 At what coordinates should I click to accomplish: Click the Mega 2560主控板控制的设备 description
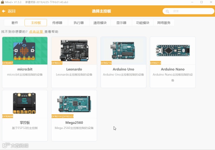[x=74, y=128]
